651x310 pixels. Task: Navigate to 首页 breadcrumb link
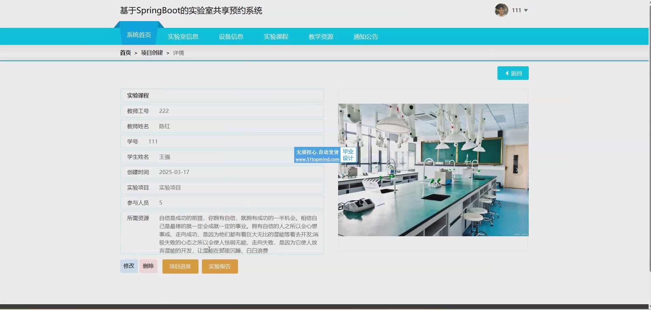[125, 53]
